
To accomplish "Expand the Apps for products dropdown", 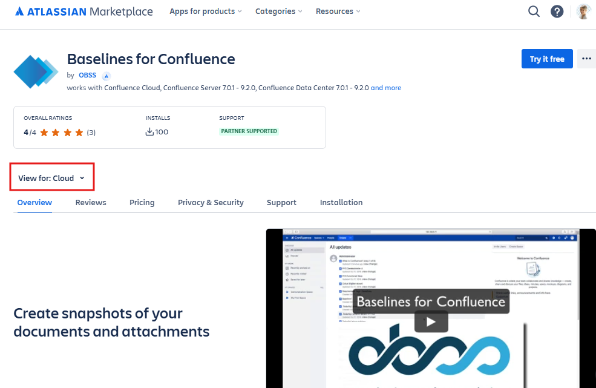I will click(206, 12).
